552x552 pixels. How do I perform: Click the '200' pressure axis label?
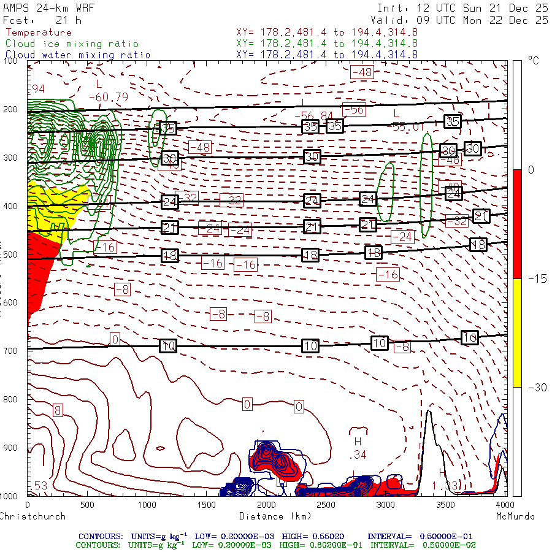pos(10,109)
